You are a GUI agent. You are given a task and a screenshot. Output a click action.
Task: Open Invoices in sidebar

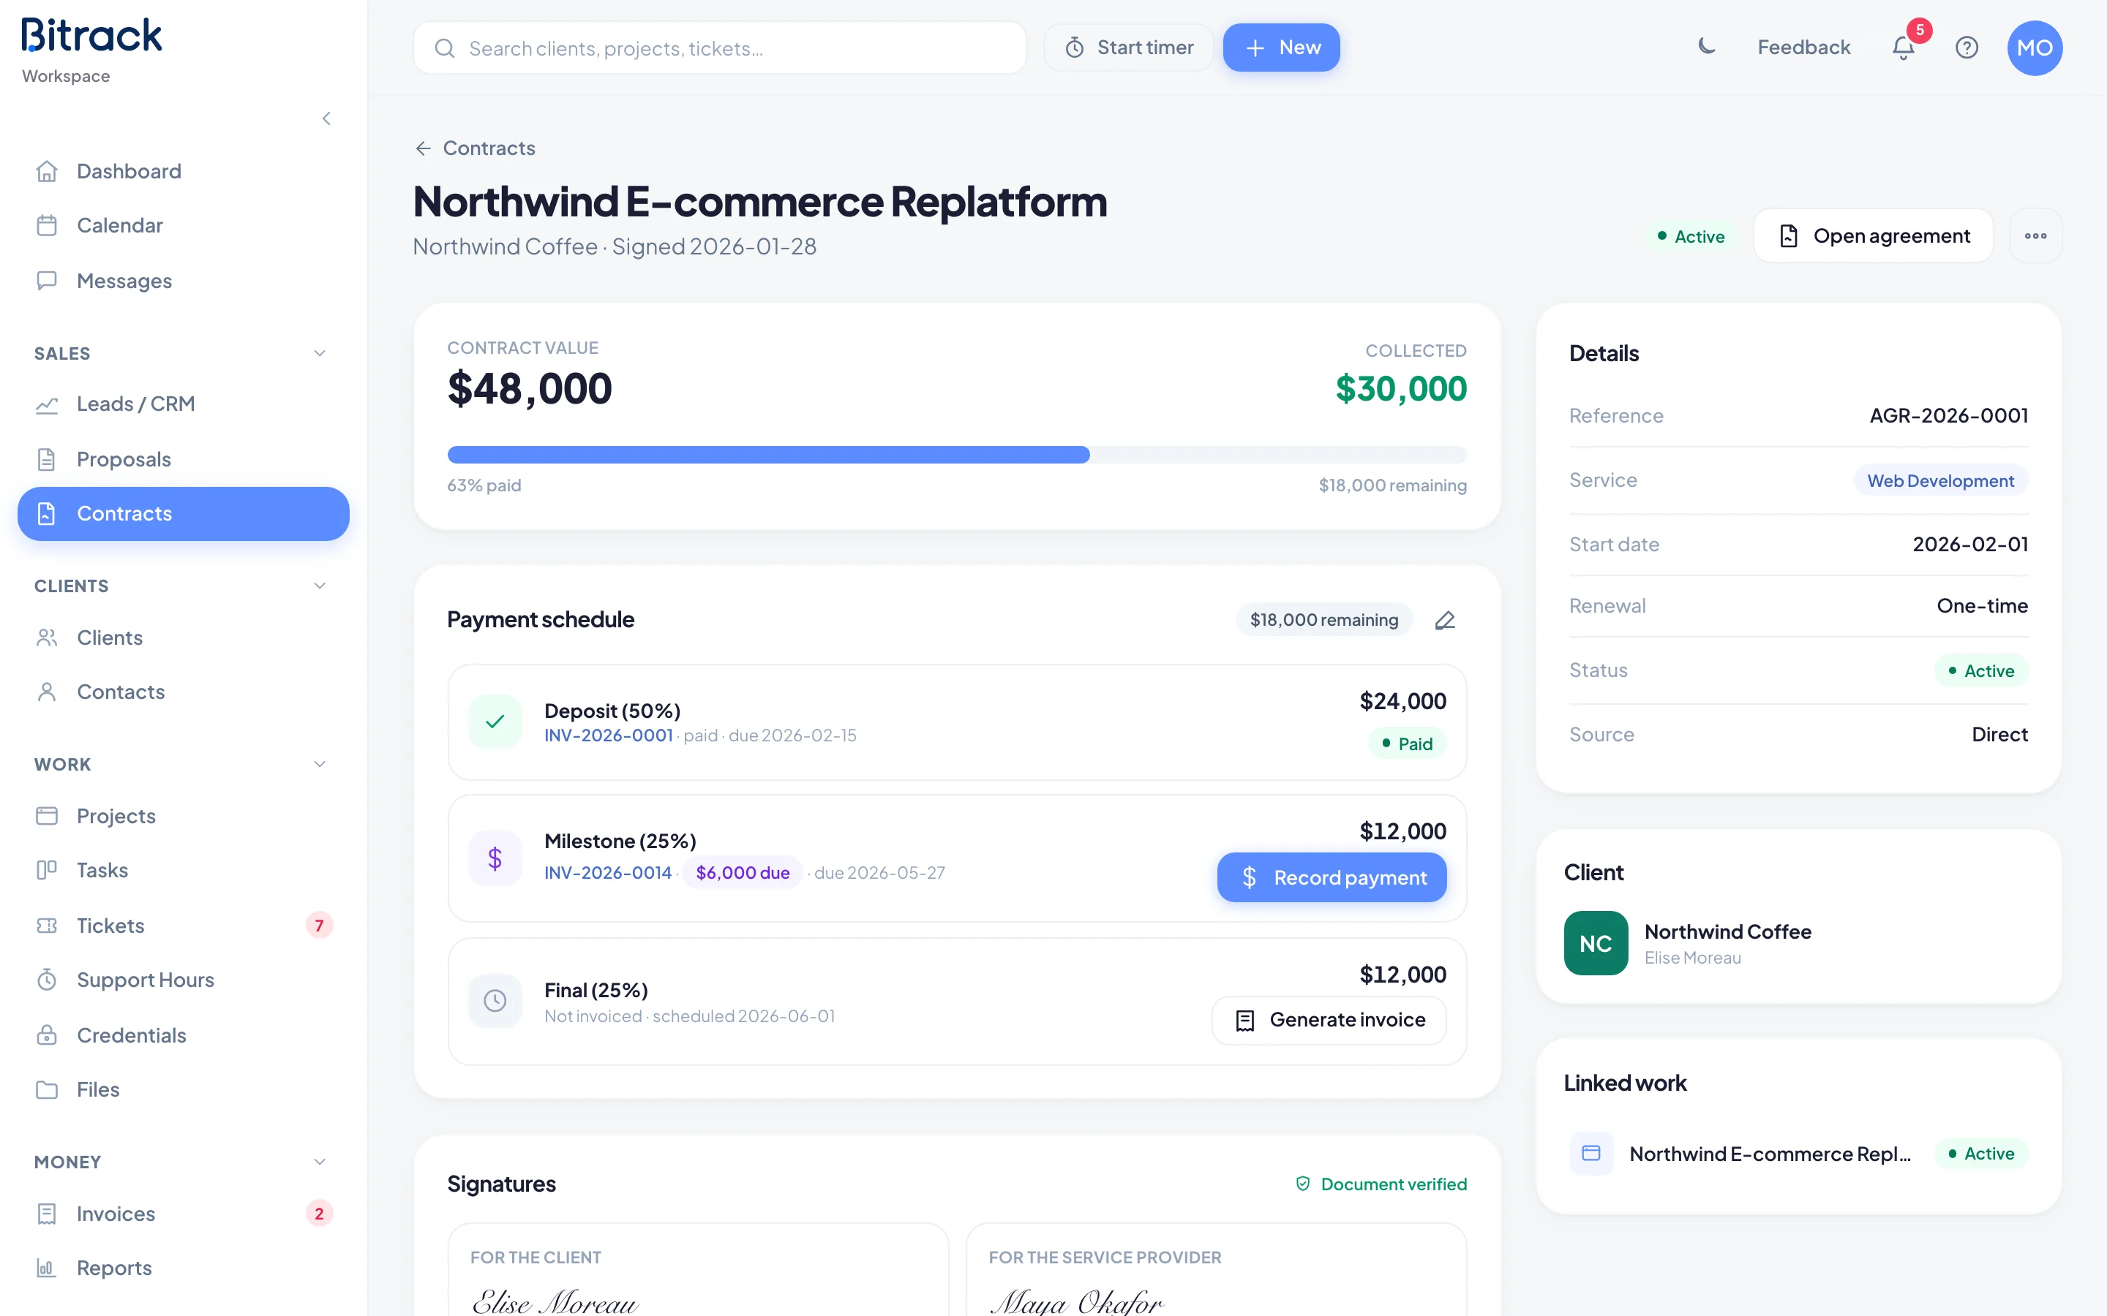(x=184, y=1214)
